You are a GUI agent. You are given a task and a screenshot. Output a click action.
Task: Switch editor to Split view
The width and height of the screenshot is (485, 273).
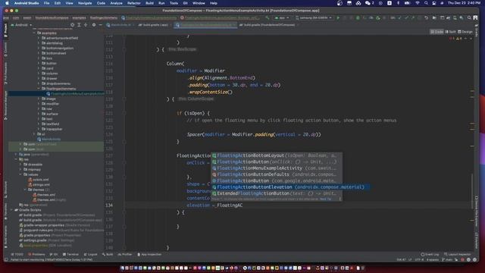point(450,32)
